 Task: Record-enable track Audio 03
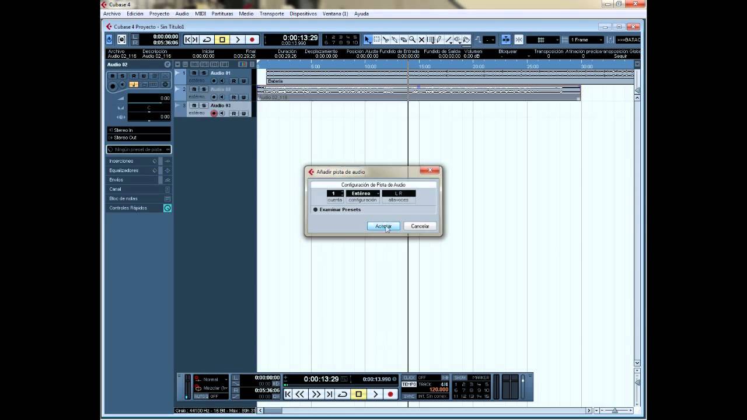point(214,113)
